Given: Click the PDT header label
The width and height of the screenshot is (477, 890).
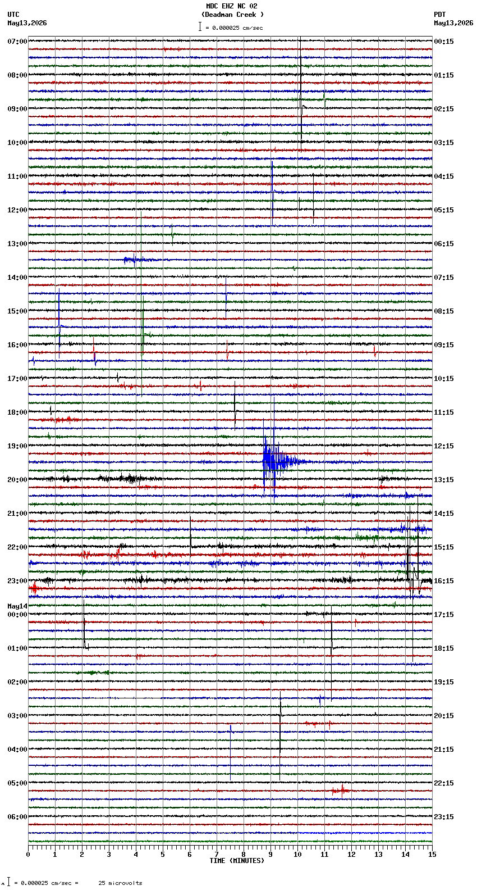Looking at the screenshot, I should 439,15.
